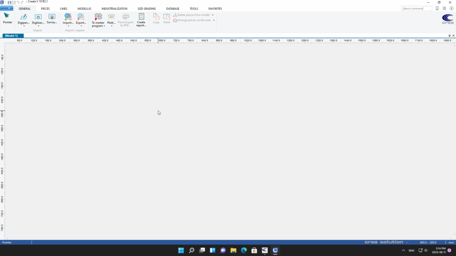Open File Explorer from the taskbar

233,250
